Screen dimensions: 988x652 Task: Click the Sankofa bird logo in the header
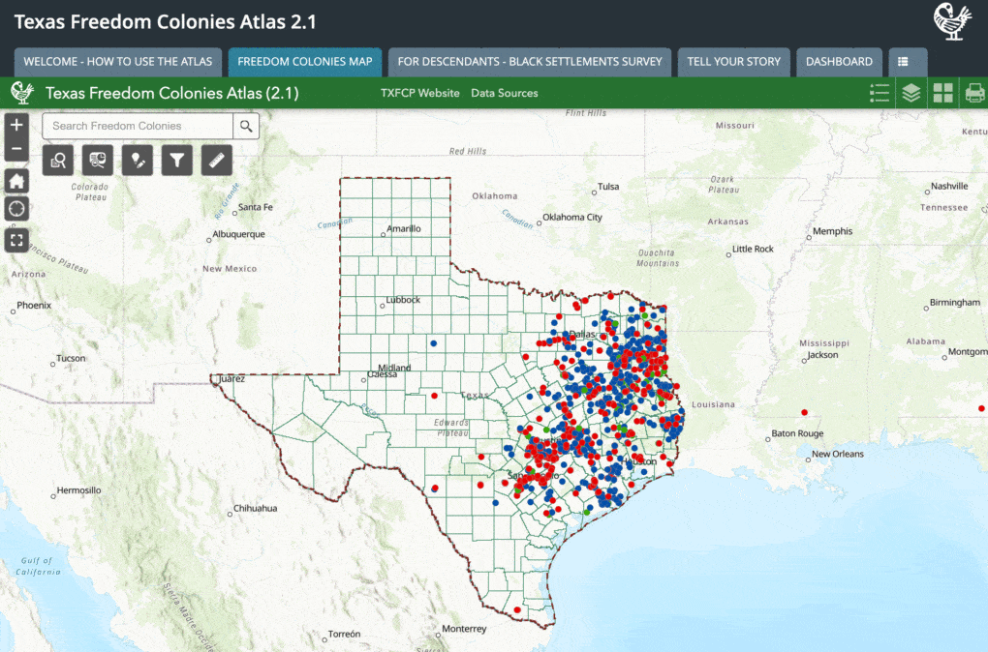pyautogui.click(x=952, y=21)
